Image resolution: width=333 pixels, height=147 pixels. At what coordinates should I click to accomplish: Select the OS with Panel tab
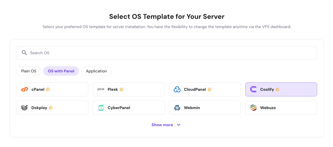61,71
